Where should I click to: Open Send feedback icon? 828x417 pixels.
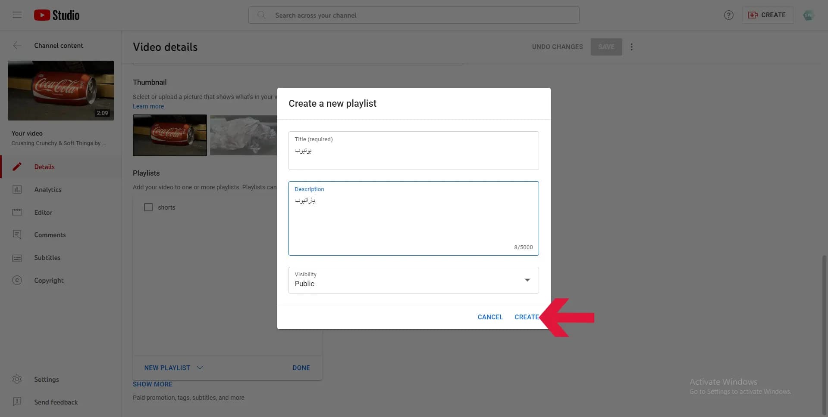click(x=17, y=402)
